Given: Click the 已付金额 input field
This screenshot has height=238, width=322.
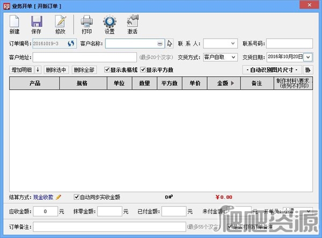Looking at the screenshot, I should tap(174, 211).
